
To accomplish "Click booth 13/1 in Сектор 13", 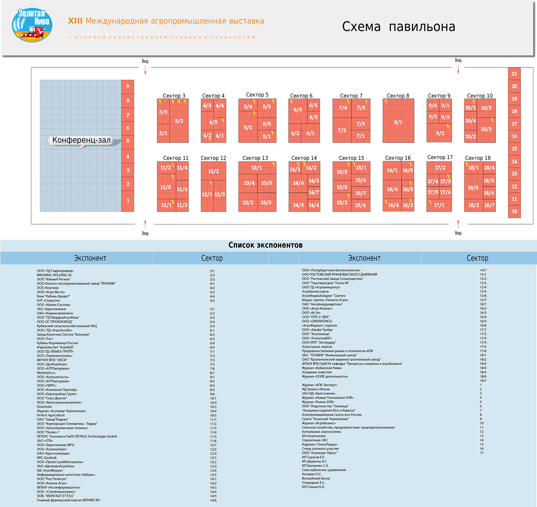I will coord(257,167).
